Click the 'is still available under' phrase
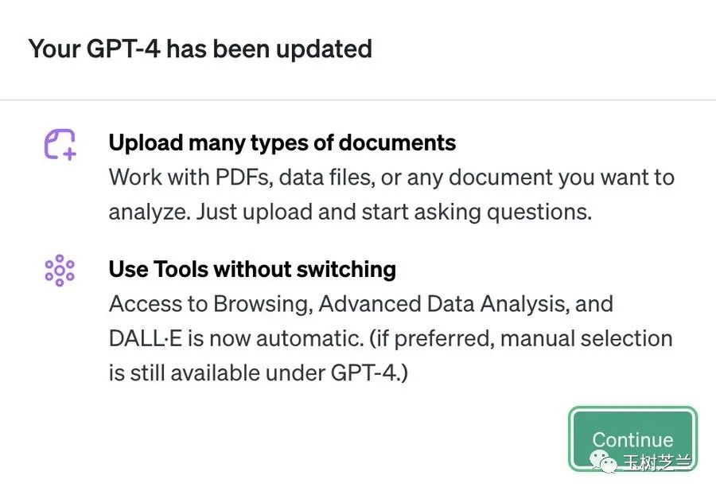 [217, 372]
